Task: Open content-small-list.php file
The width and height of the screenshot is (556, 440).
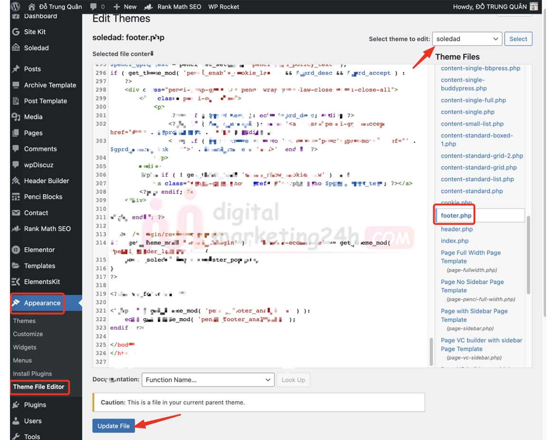Action: (x=472, y=124)
